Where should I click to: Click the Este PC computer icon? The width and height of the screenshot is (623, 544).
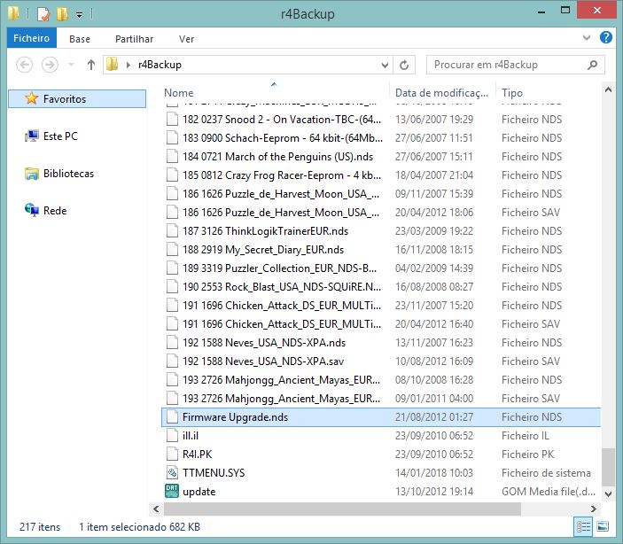[x=32, y=136]
